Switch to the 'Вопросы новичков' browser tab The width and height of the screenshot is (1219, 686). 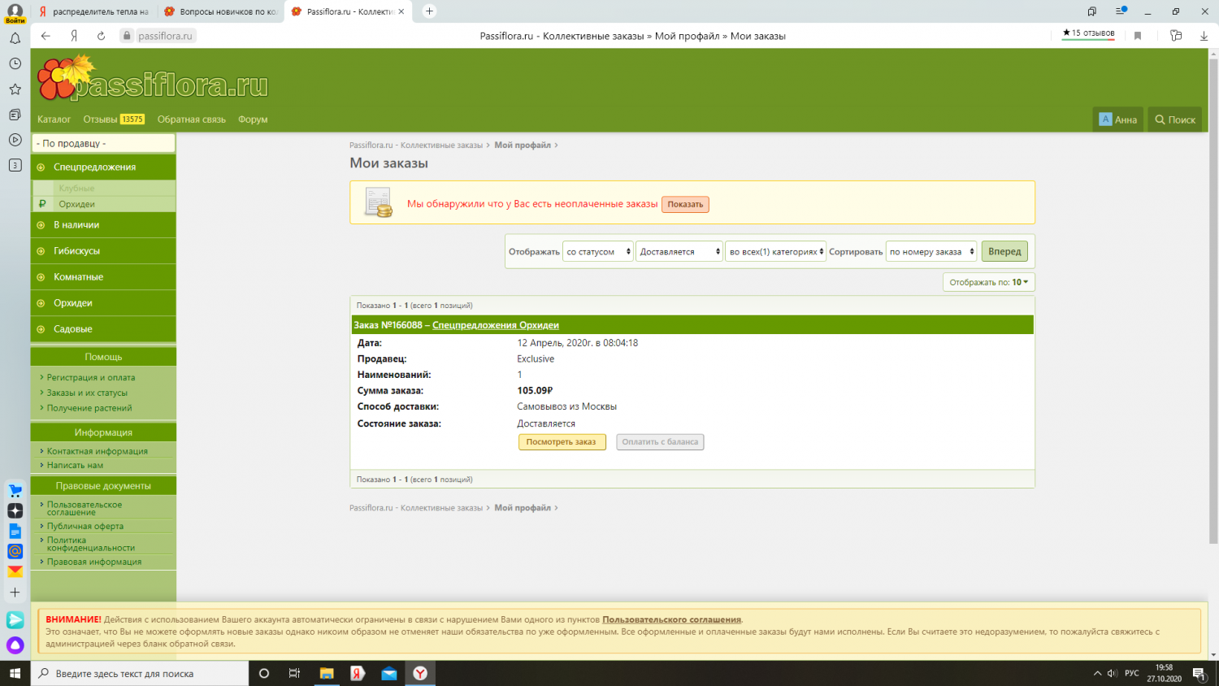coord(221,11)
